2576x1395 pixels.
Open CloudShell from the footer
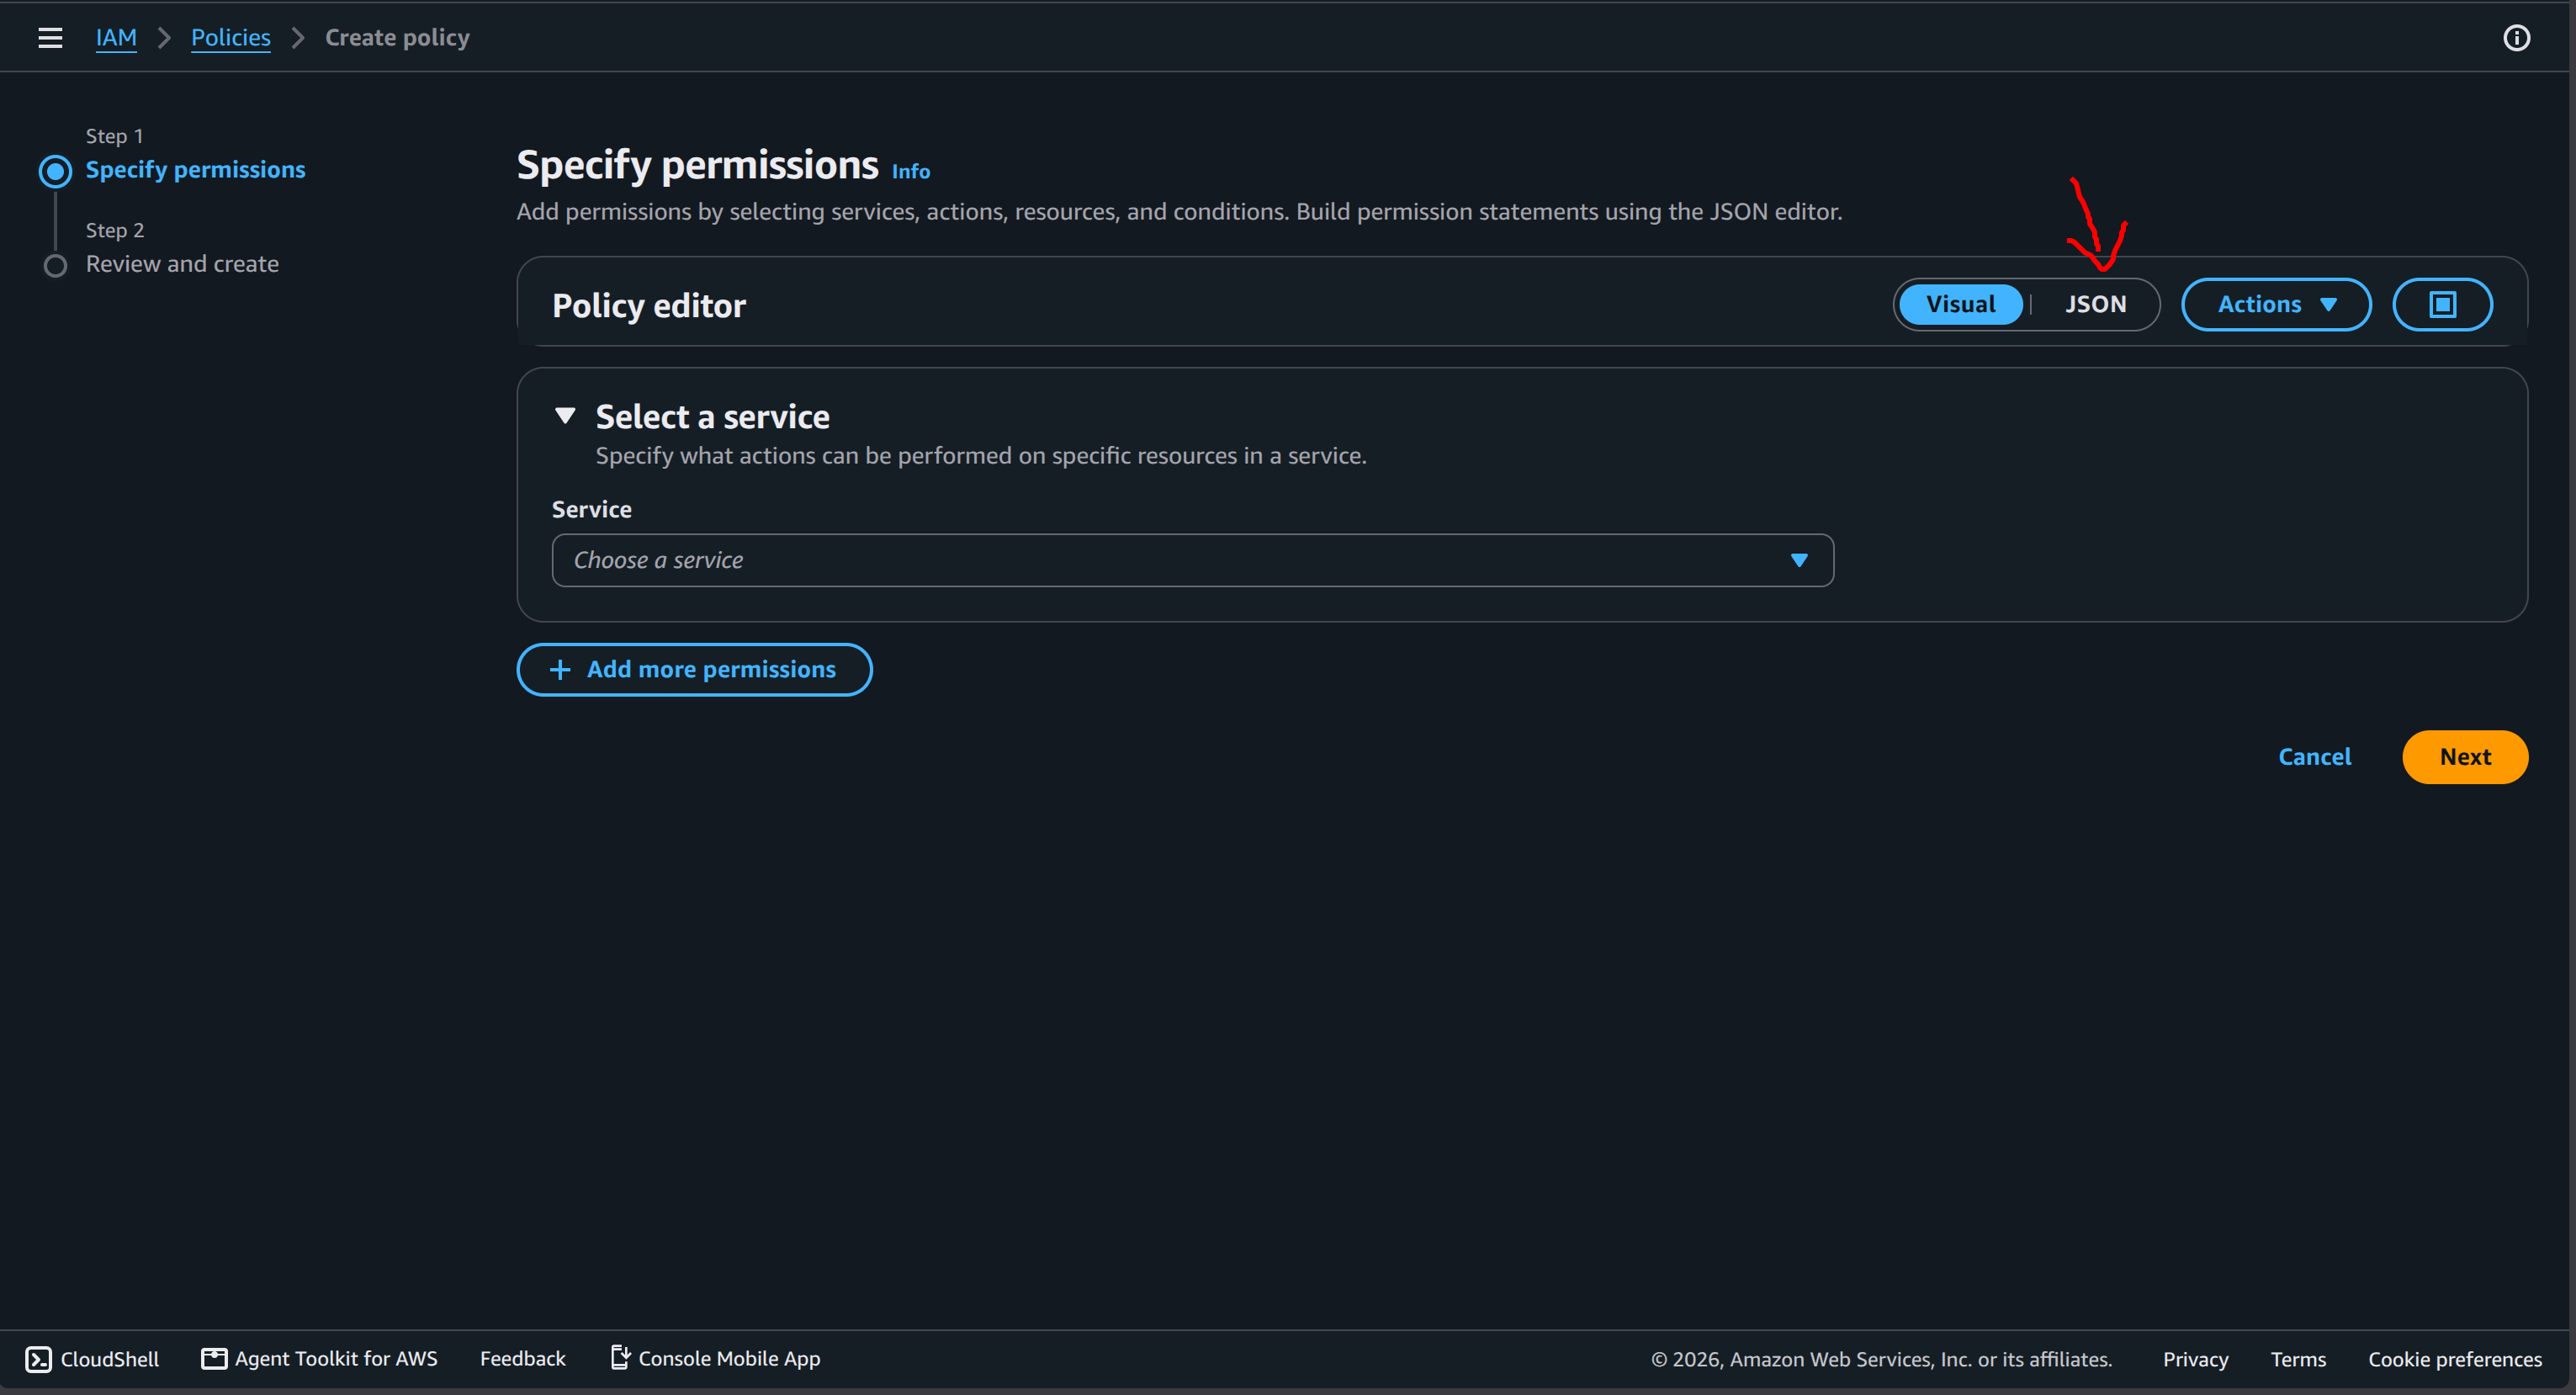[92, 1358]
